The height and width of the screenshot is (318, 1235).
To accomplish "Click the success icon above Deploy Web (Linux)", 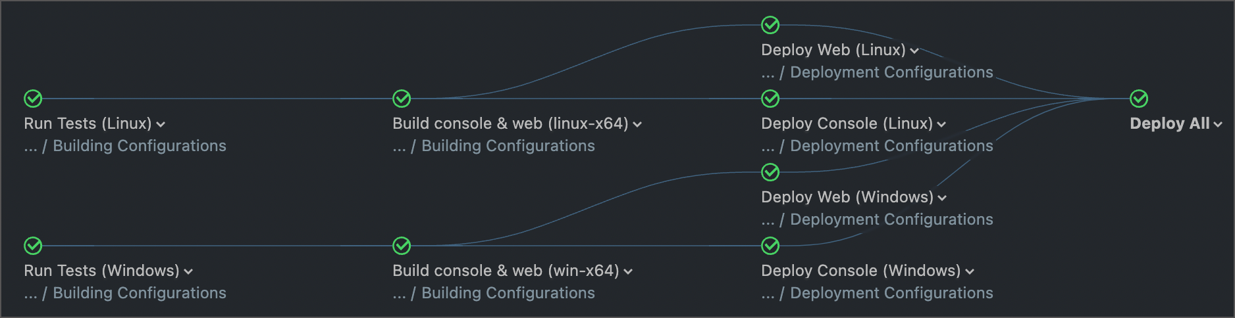I will [770, 25].
